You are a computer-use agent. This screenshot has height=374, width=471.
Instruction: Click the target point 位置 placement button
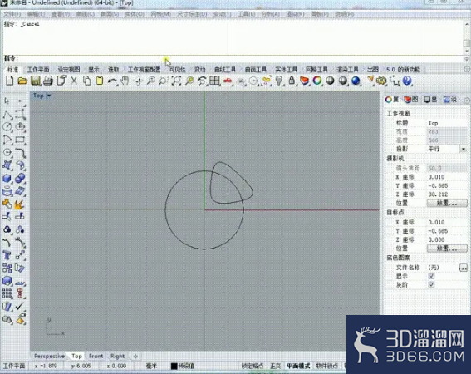click(447, 249)
